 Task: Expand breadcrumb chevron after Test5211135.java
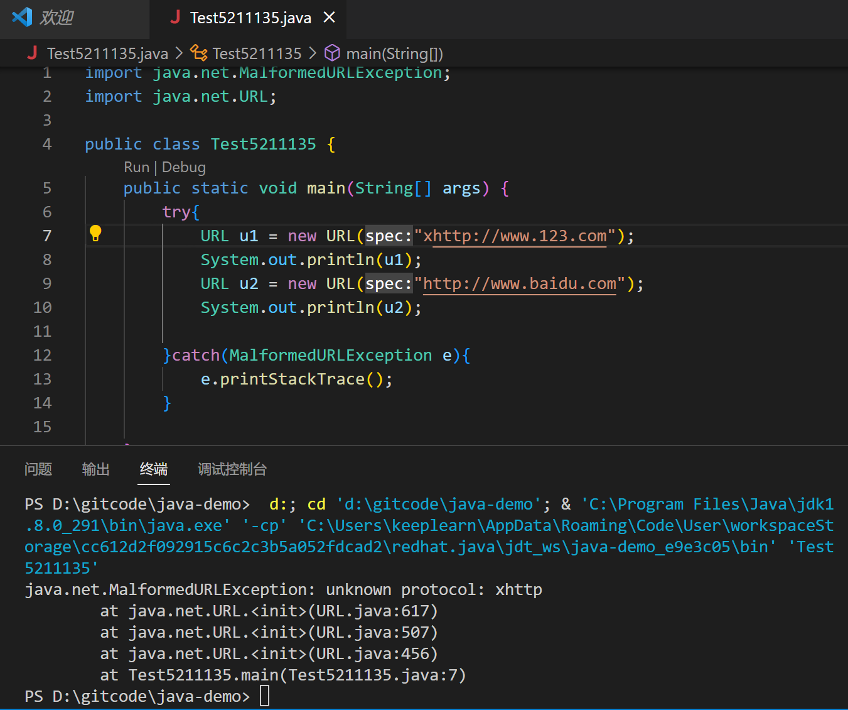click(179, 53)
